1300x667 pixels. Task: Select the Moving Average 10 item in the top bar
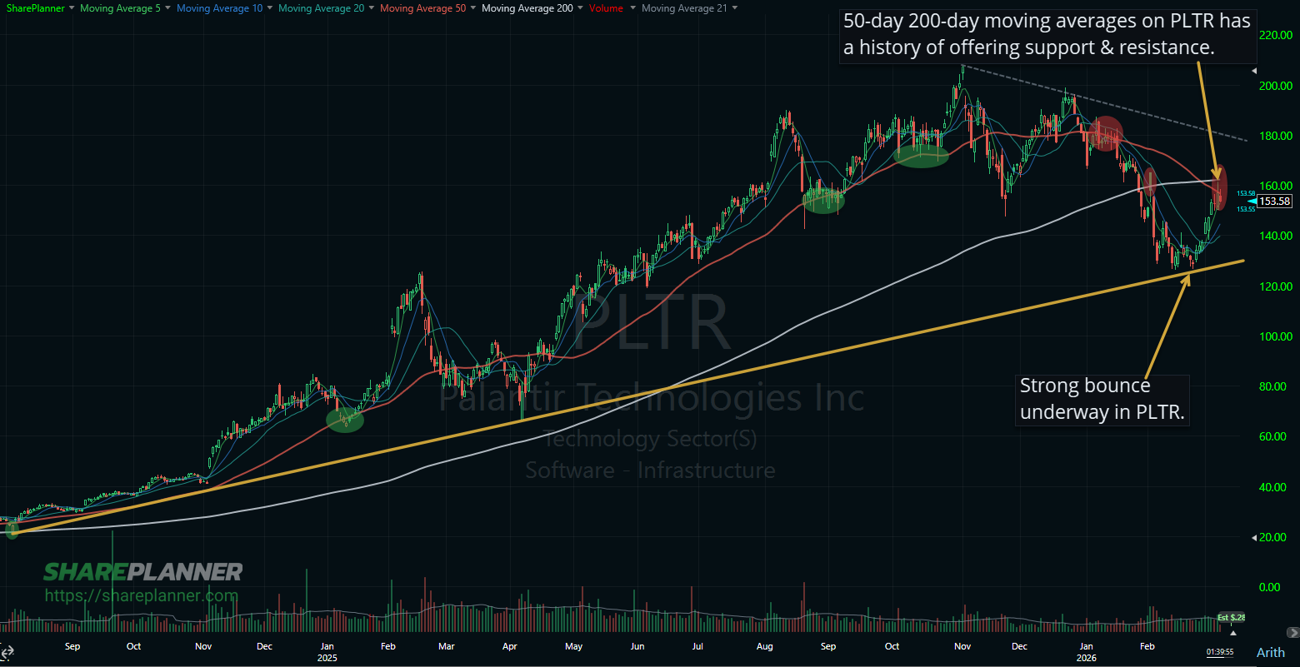[x=219, y=7]
